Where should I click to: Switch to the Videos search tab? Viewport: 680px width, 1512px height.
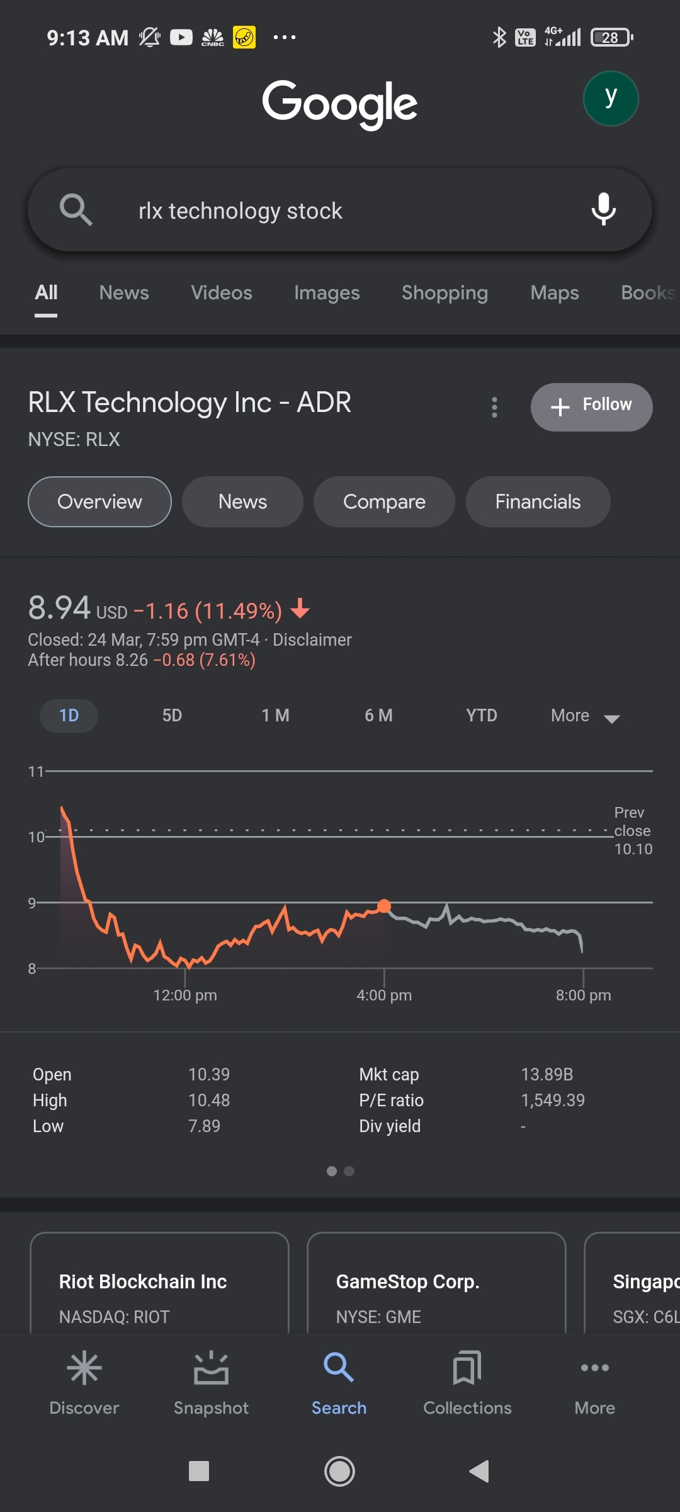click(x=222, y=293)
